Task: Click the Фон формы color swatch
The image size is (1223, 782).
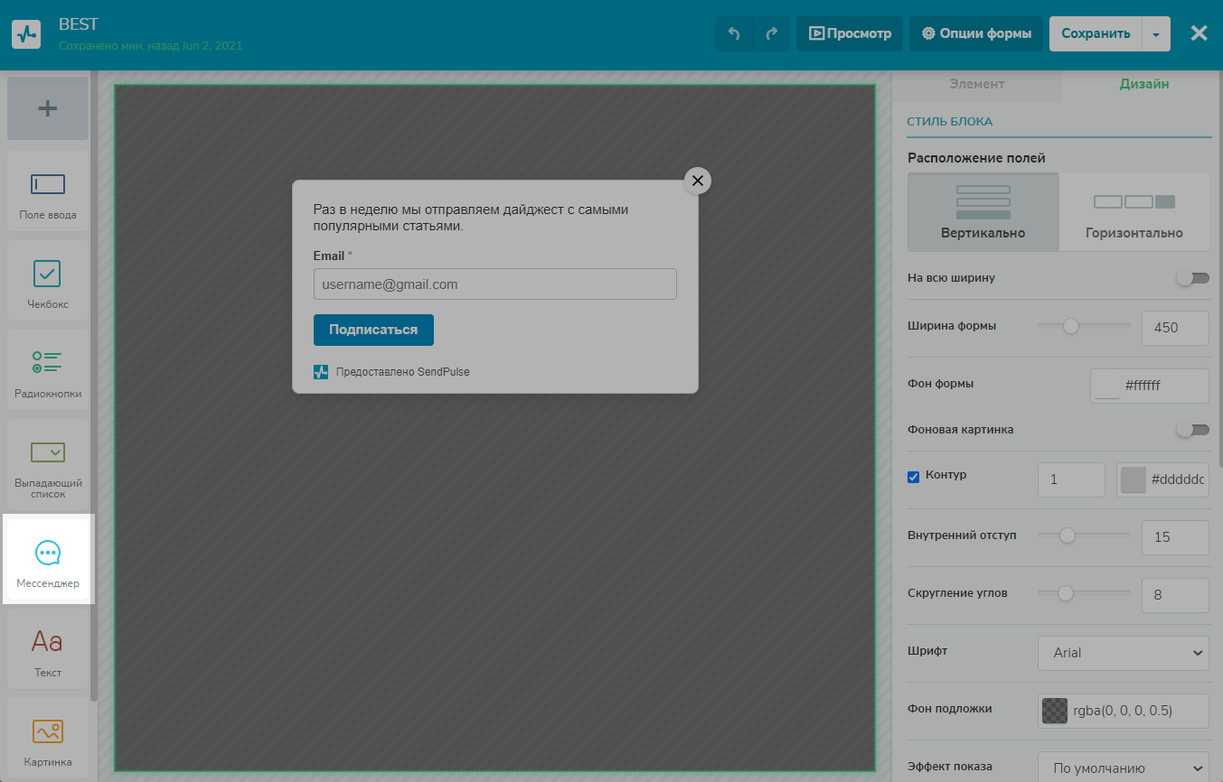Action: 1107,386
